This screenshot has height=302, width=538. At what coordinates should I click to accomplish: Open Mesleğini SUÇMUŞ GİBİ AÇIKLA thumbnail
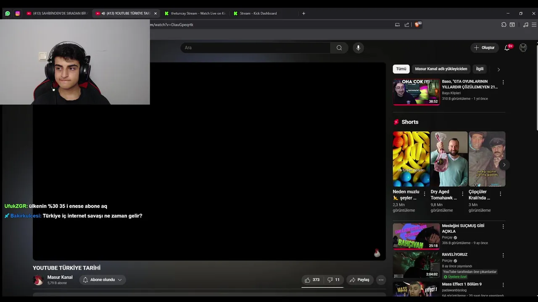coord(416,236)
